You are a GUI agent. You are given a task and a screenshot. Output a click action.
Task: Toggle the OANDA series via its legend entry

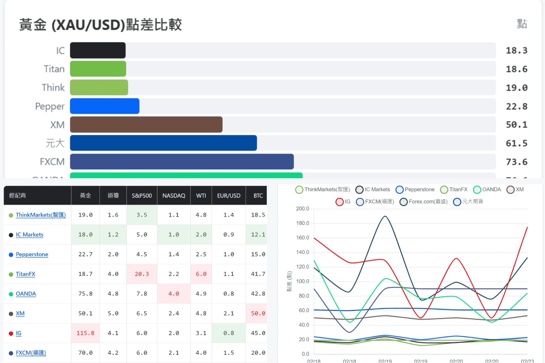(x=477, y=189)
